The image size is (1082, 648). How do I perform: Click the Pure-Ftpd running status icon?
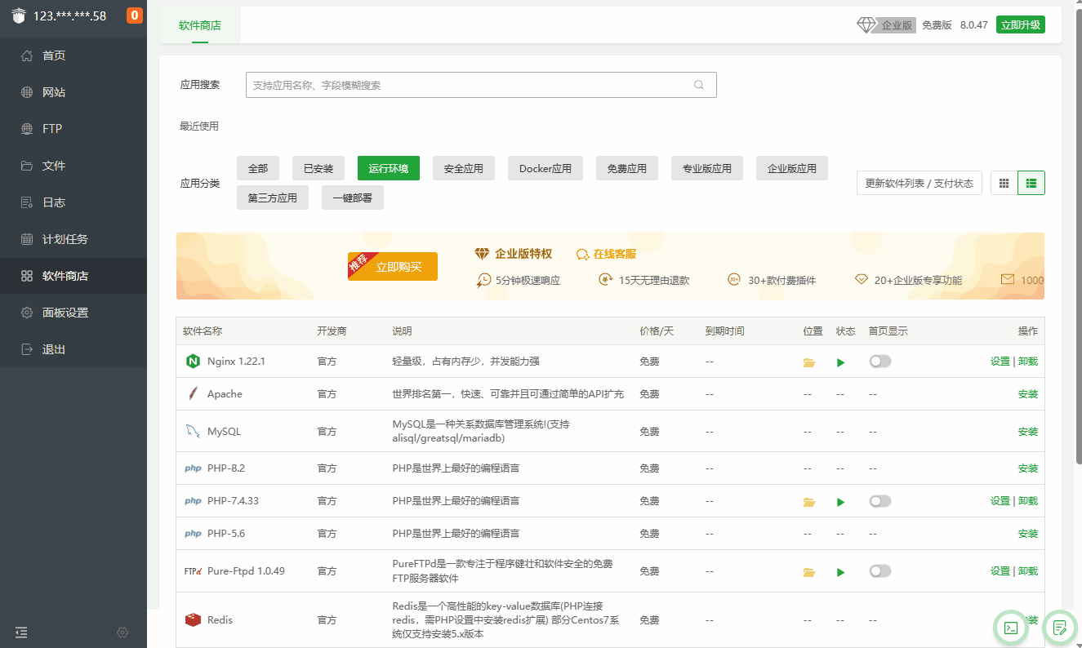pyautogui.click(x=841, y=572)
